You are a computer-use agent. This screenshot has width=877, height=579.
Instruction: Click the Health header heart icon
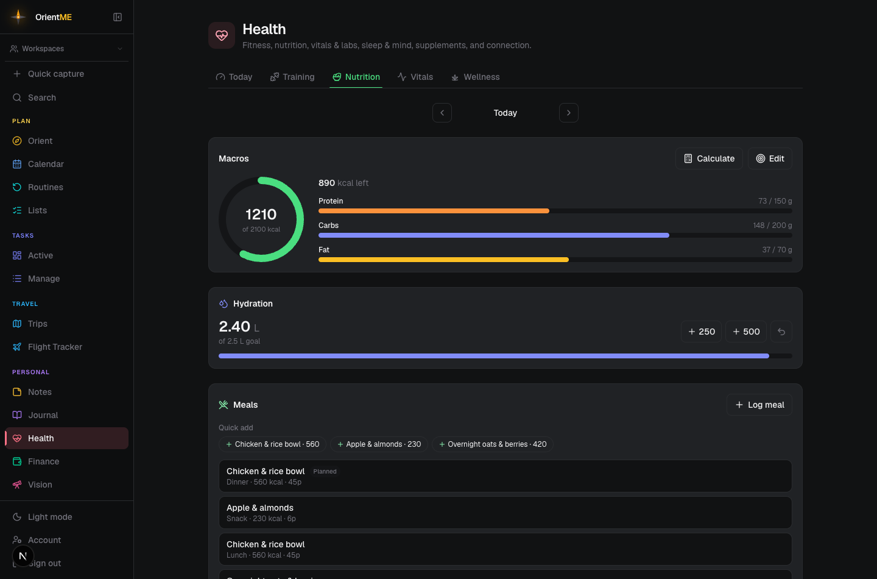point(222,35)
